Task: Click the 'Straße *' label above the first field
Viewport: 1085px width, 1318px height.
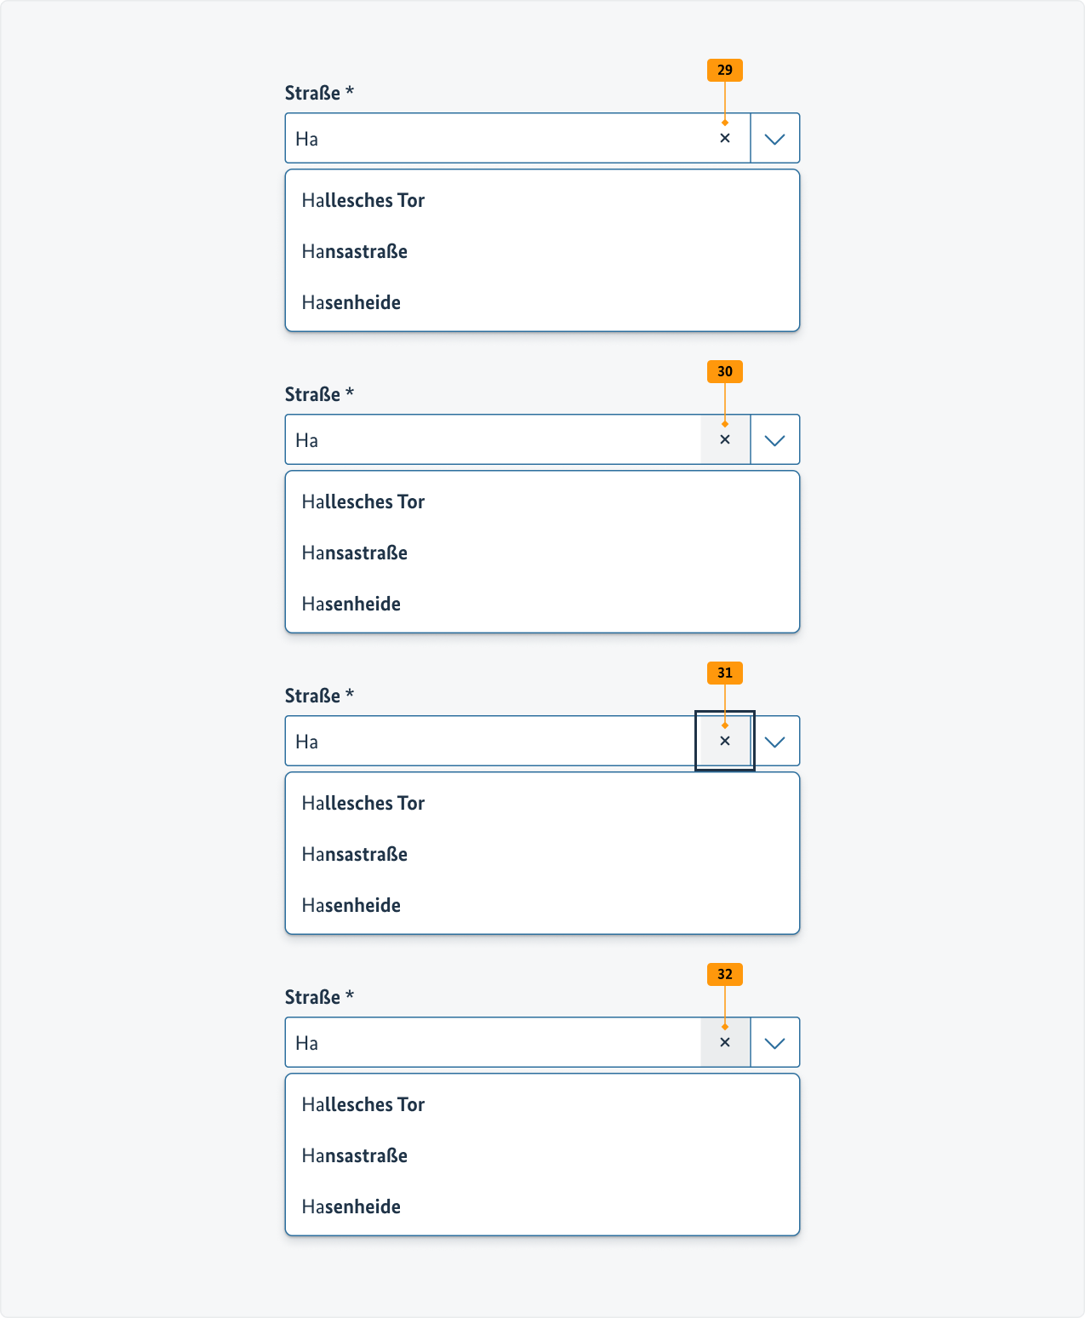Action: click(320, 92)
